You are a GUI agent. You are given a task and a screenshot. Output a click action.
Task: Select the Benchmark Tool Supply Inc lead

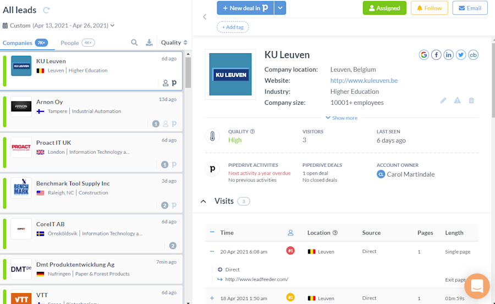91,193
